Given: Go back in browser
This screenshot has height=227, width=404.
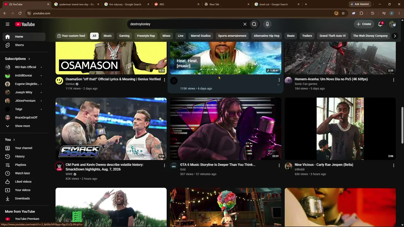Looking at the screenshot, I should tap(5, 13).
